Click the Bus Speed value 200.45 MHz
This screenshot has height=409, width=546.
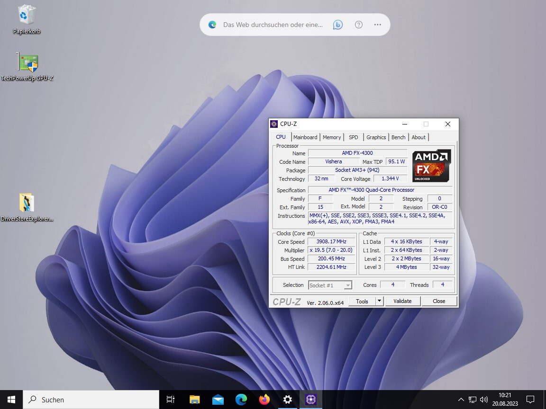[x=331, y=259]
